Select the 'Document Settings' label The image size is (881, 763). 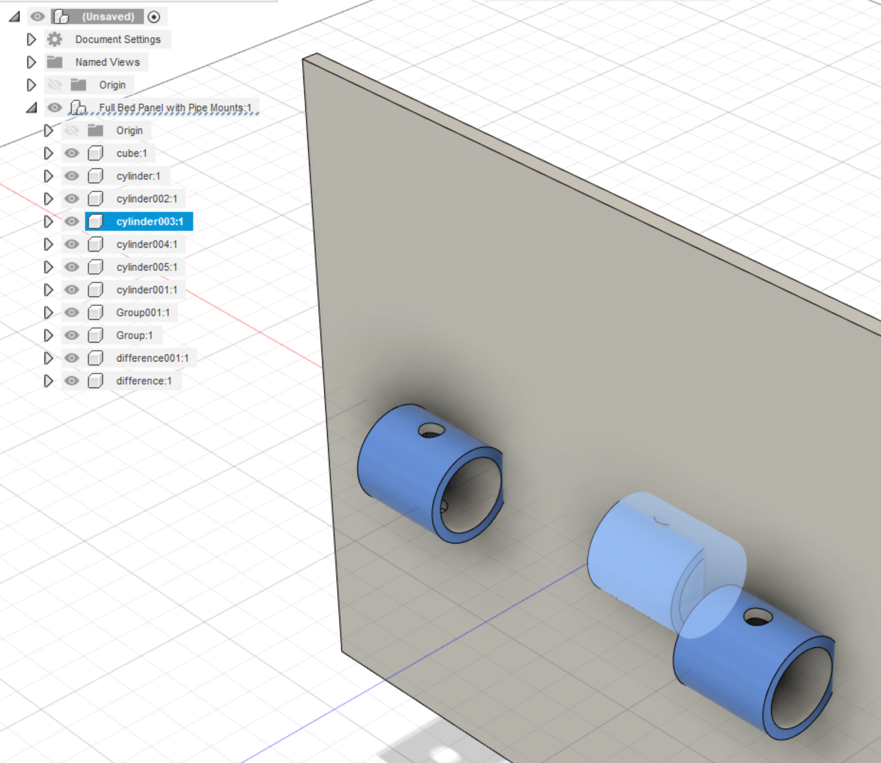click(x=118, y=39)
